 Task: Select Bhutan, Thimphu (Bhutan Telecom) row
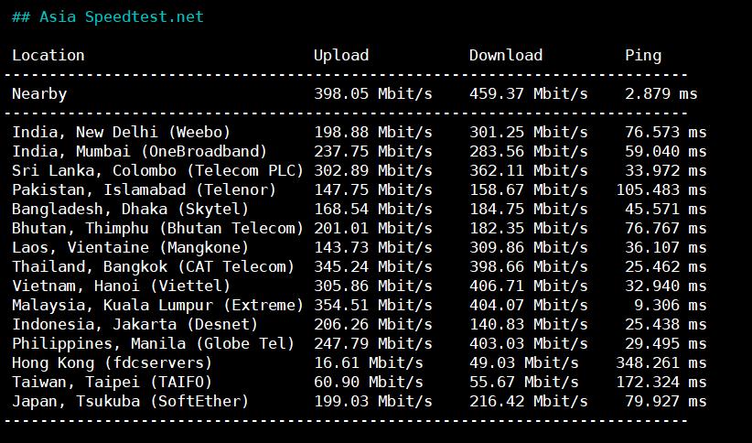pos(157,228)
